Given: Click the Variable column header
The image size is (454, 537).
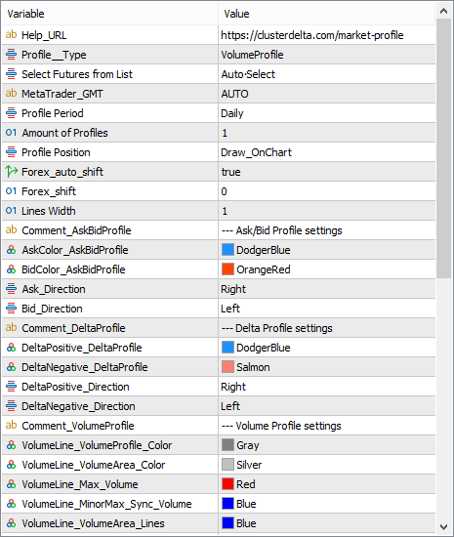Looking at the screenshot, I should pyautogui.click(x=109, y=14).
